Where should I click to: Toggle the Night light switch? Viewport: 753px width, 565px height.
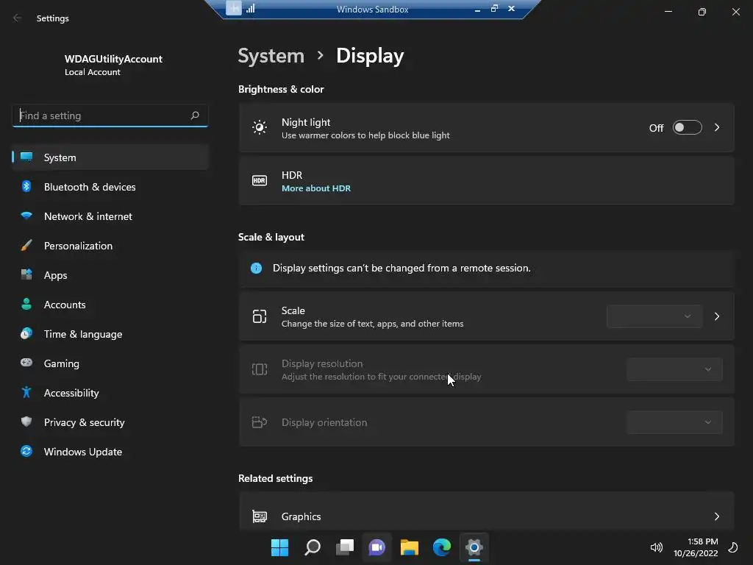[x=688, y=128]
